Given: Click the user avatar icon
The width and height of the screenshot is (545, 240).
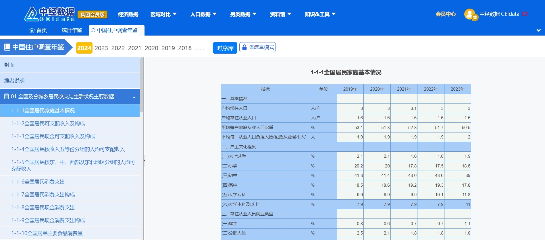Looking at the screenshot, I should tap(470, 14).
